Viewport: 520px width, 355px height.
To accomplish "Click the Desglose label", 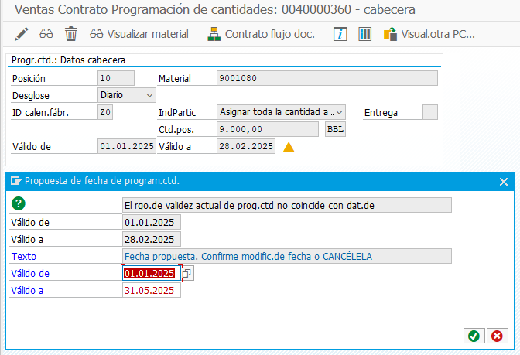I will [x=31, y=95].
